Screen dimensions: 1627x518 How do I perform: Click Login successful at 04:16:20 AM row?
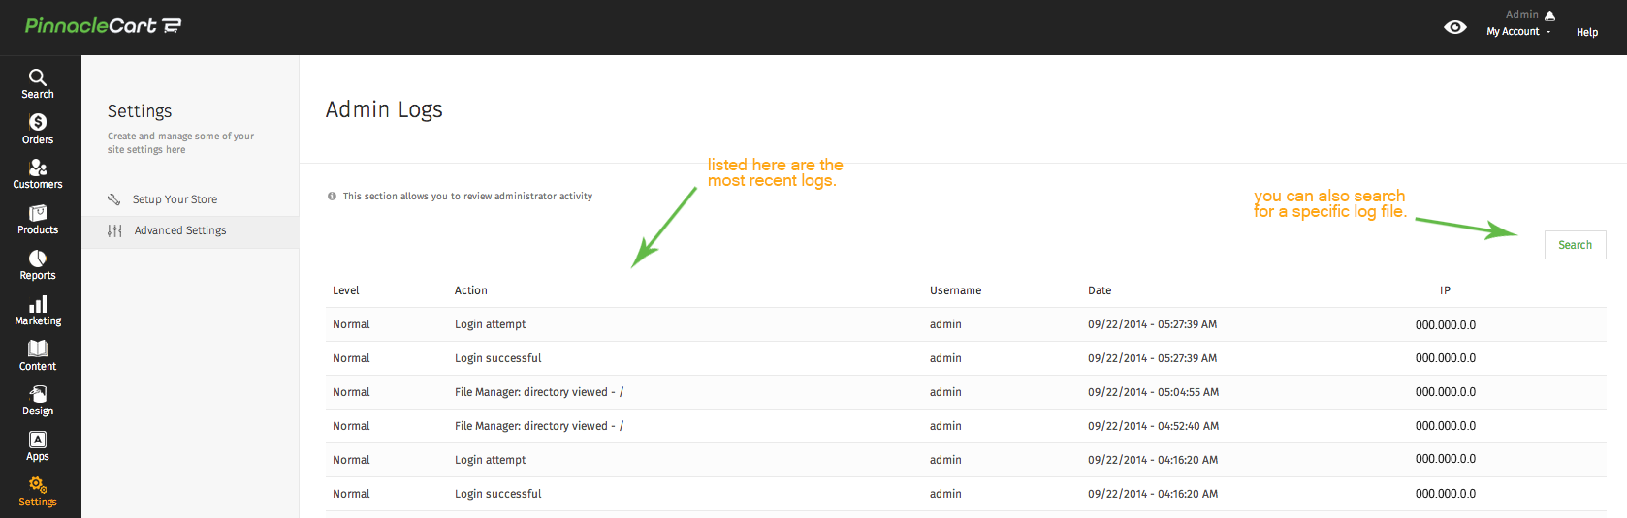(966, 494)
